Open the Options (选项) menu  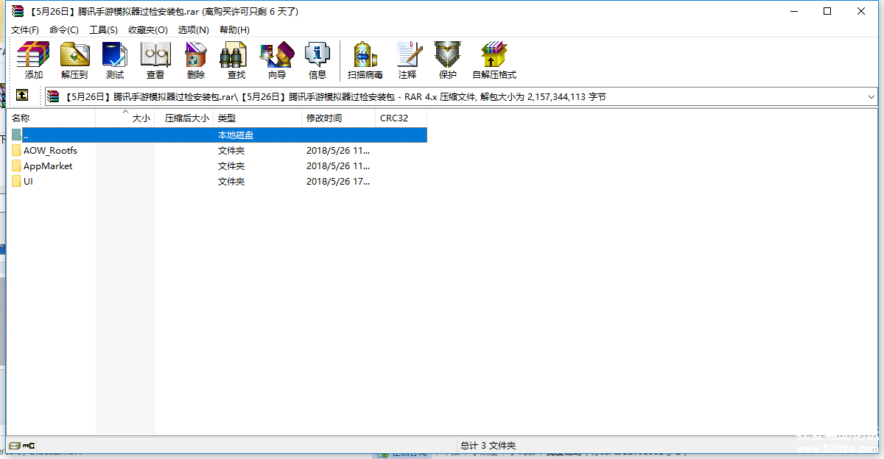tap(194, 30)
